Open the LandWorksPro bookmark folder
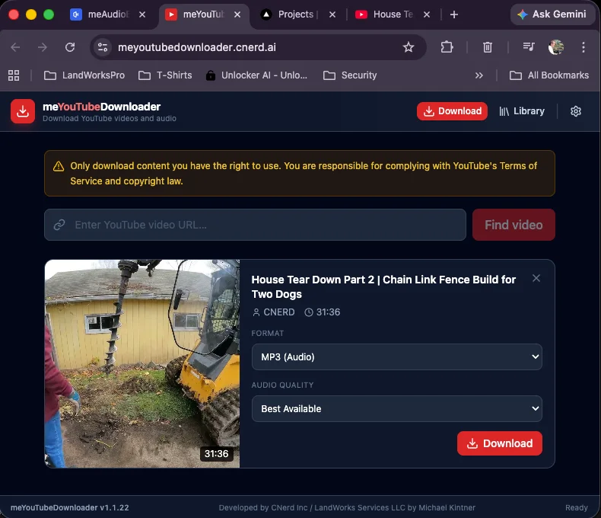Image resolution: width=601 pixels, height=518 pixels. [x=84, y=75]
